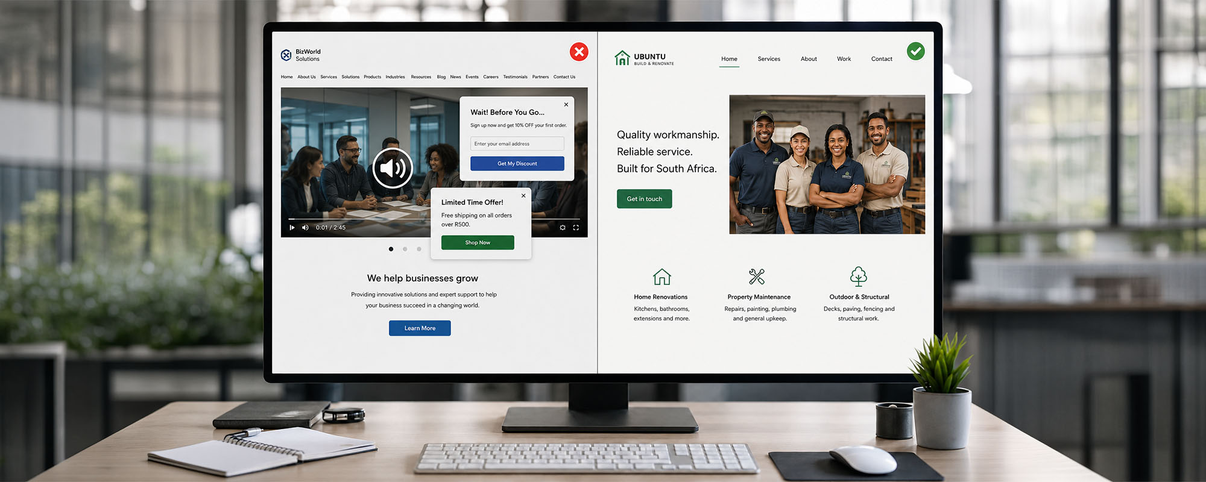Open BizWorld Blog nav link
This screenshot has width=1206, height=482.
point(441,77)
